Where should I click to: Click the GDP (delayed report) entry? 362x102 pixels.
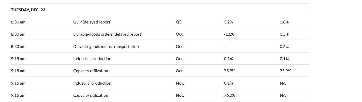[92, 22]
